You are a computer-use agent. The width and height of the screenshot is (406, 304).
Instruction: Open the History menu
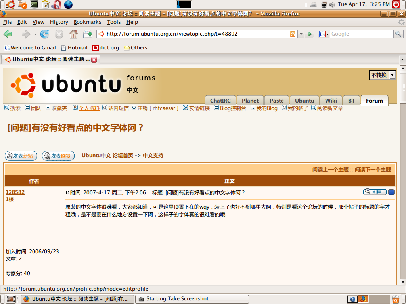coord(59,22)
